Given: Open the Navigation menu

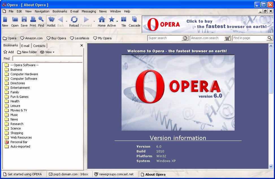Looking at the screenshot, I should 42,11.
